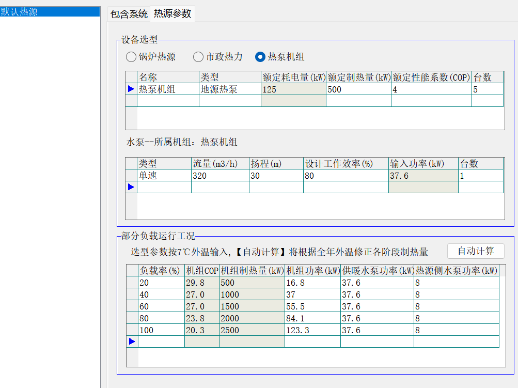Click the new-row arrow in the pump table
This screenshot has width=518, height=388.
pos(131,187)
